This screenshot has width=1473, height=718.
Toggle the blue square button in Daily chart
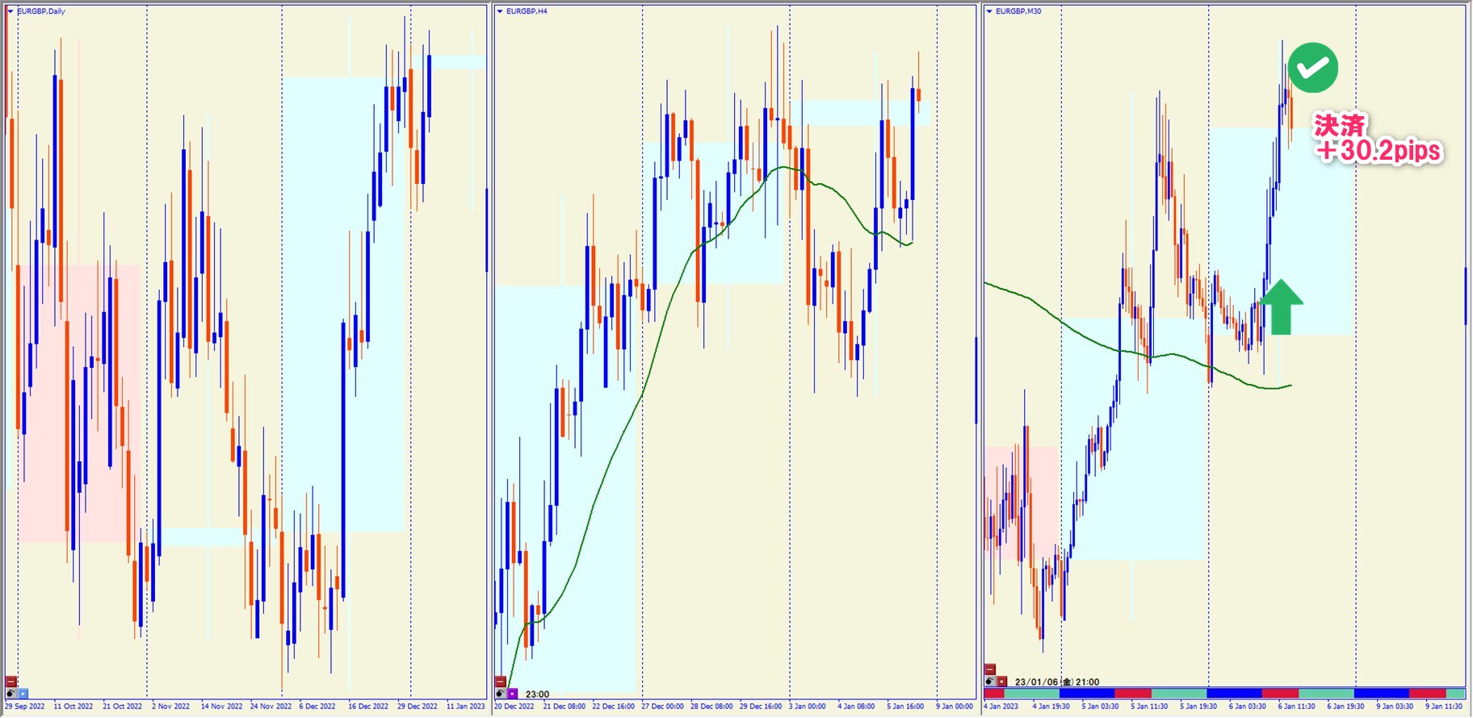coord(23,693)
